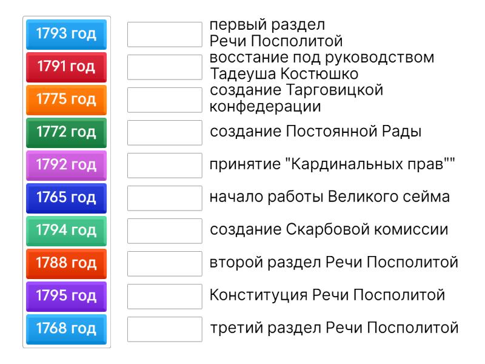Click answer box for "создание Скарбовой комиссии"
The image size is (485, 364).
(164, 231)
